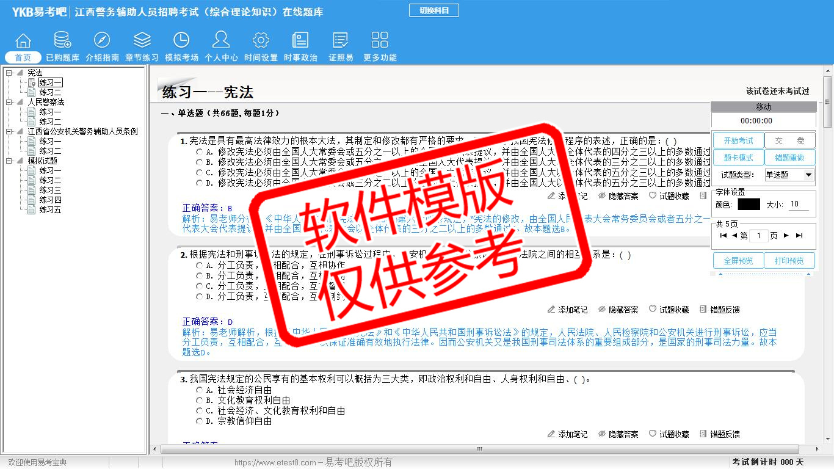Click 错题反馈 icon for question 2
Screen dimensions: 834x469
(x=703, y=310)
